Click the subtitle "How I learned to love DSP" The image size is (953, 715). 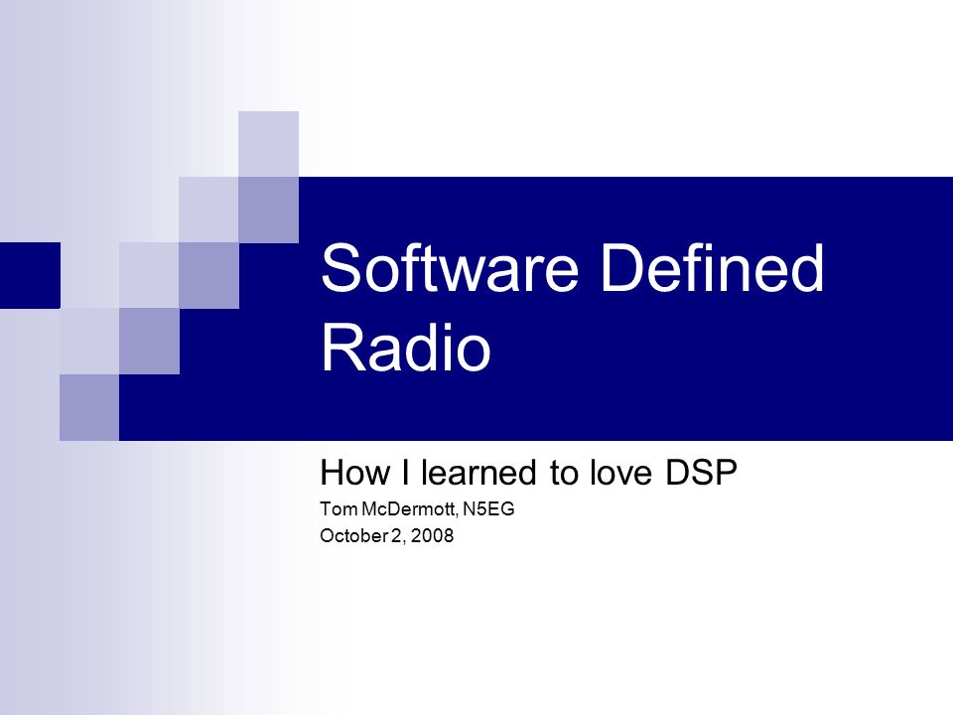[x=528, y=473]
